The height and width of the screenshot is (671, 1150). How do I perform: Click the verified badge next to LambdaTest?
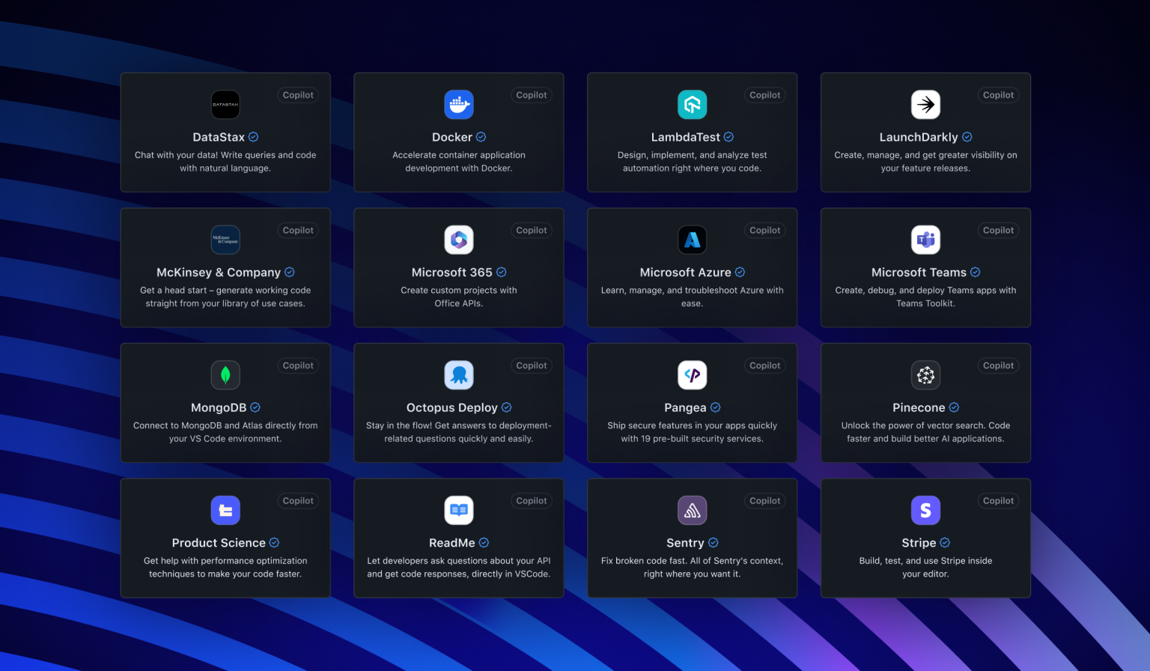tap(727, 137)
